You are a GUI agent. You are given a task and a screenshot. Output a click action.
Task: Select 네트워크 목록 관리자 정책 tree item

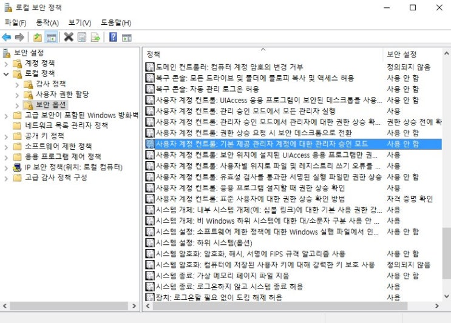[x=66, y=125]
